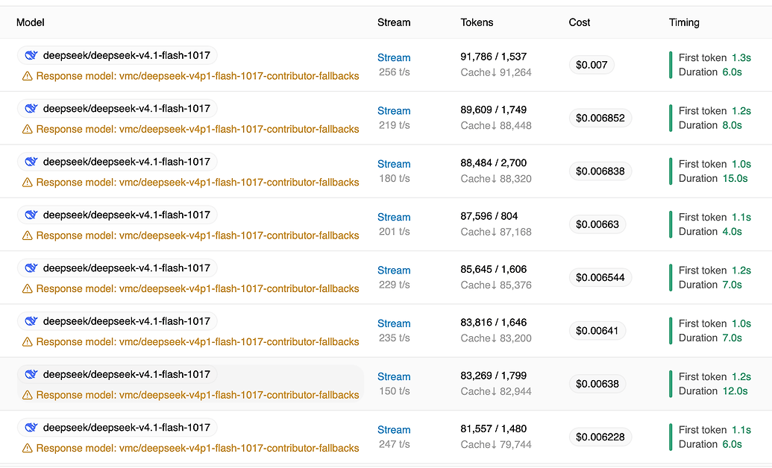The image size is (772, 468).
Task: Click the warning triangle icon in the $0.006838 row
Action: [28, 183]
